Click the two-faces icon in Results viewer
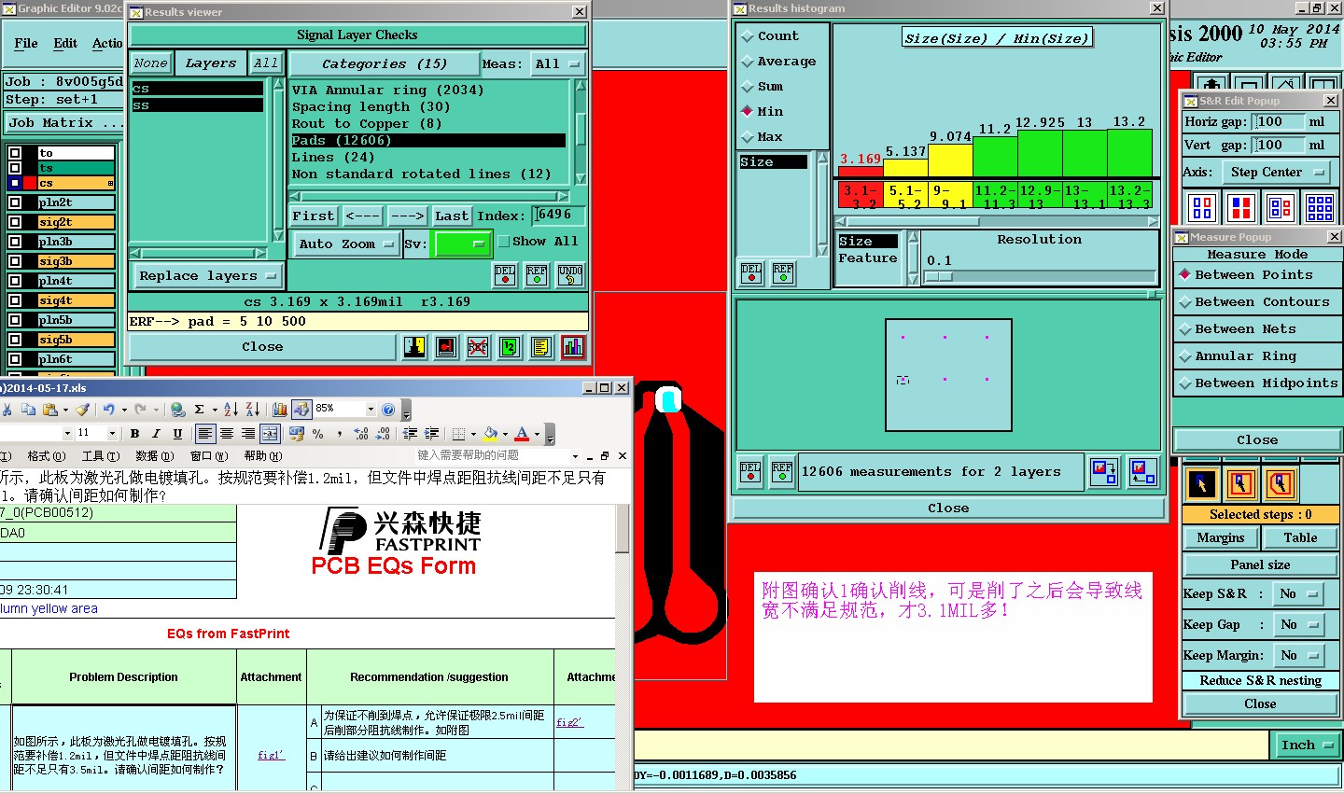Viewport: 1344px width, 794px height. tap(415, 347)
